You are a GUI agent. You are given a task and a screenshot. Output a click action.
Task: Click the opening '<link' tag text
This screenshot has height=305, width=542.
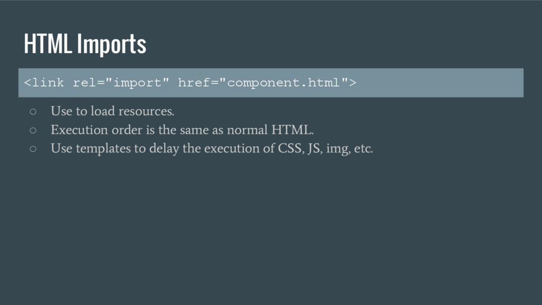(x=44, y=83)
